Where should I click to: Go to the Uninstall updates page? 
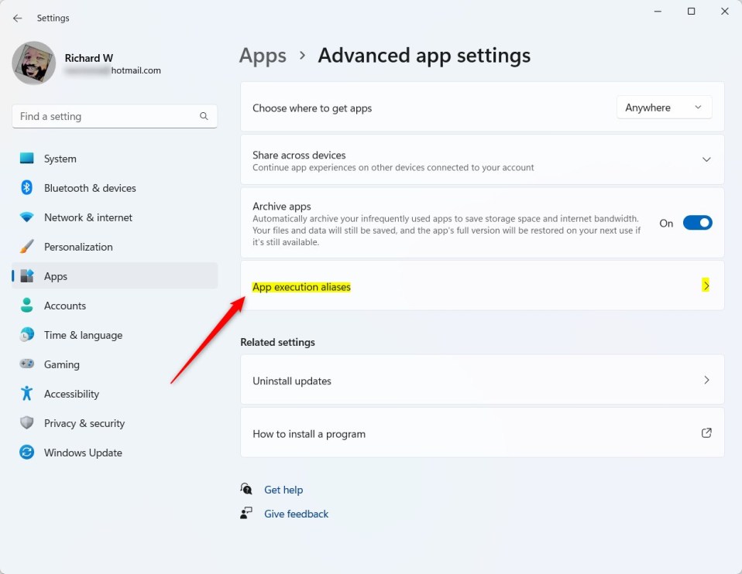click(482, 380)
